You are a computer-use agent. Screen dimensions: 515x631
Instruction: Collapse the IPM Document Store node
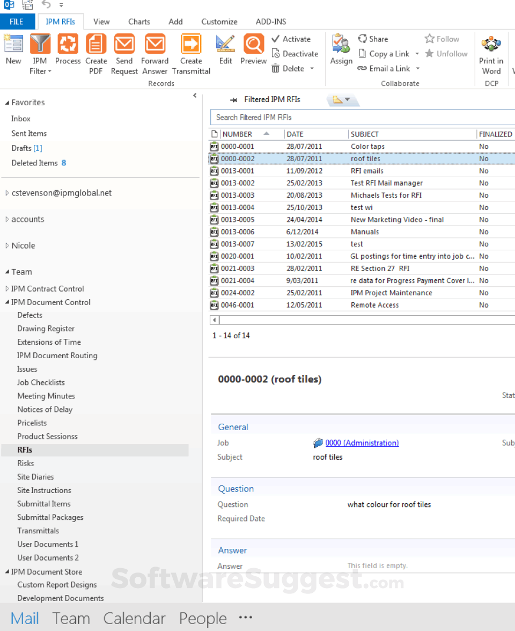pyautogui.click(x=7, y=571)
